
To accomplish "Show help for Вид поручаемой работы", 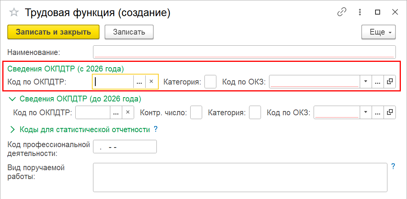I will coord(393,166).
